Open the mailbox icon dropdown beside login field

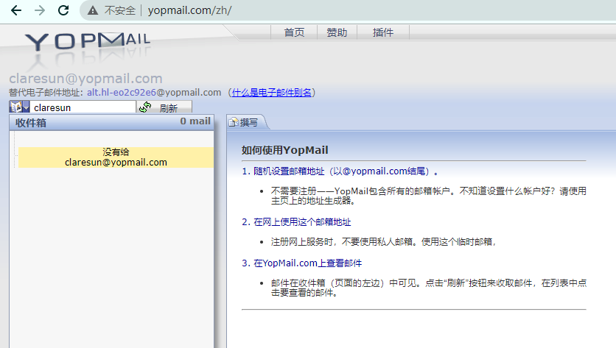point(19,107)
